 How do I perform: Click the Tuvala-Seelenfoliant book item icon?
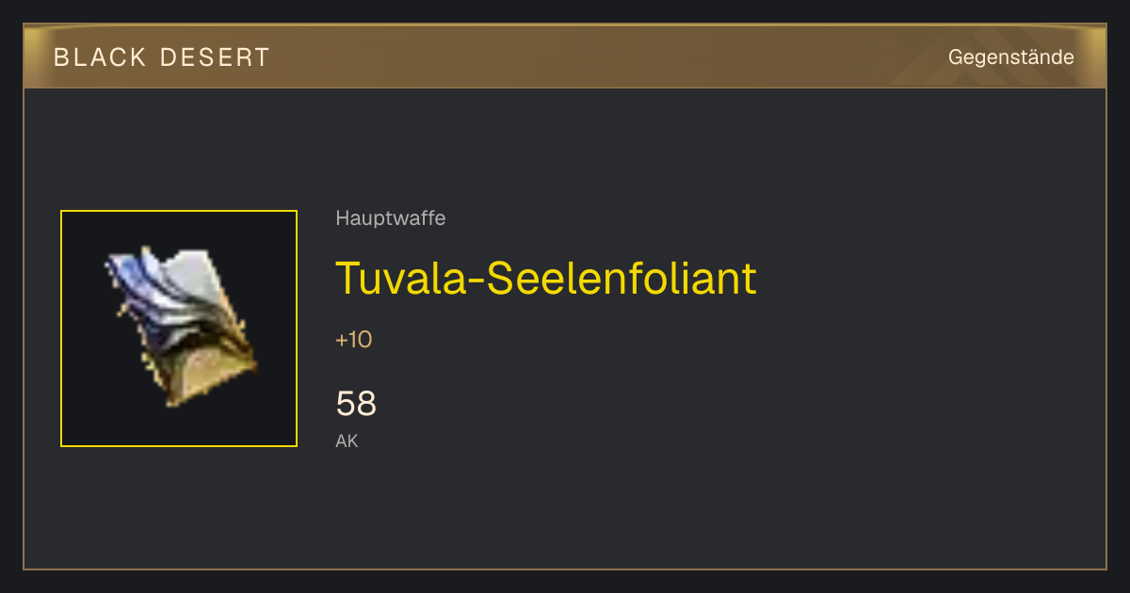tap(179, 328)
